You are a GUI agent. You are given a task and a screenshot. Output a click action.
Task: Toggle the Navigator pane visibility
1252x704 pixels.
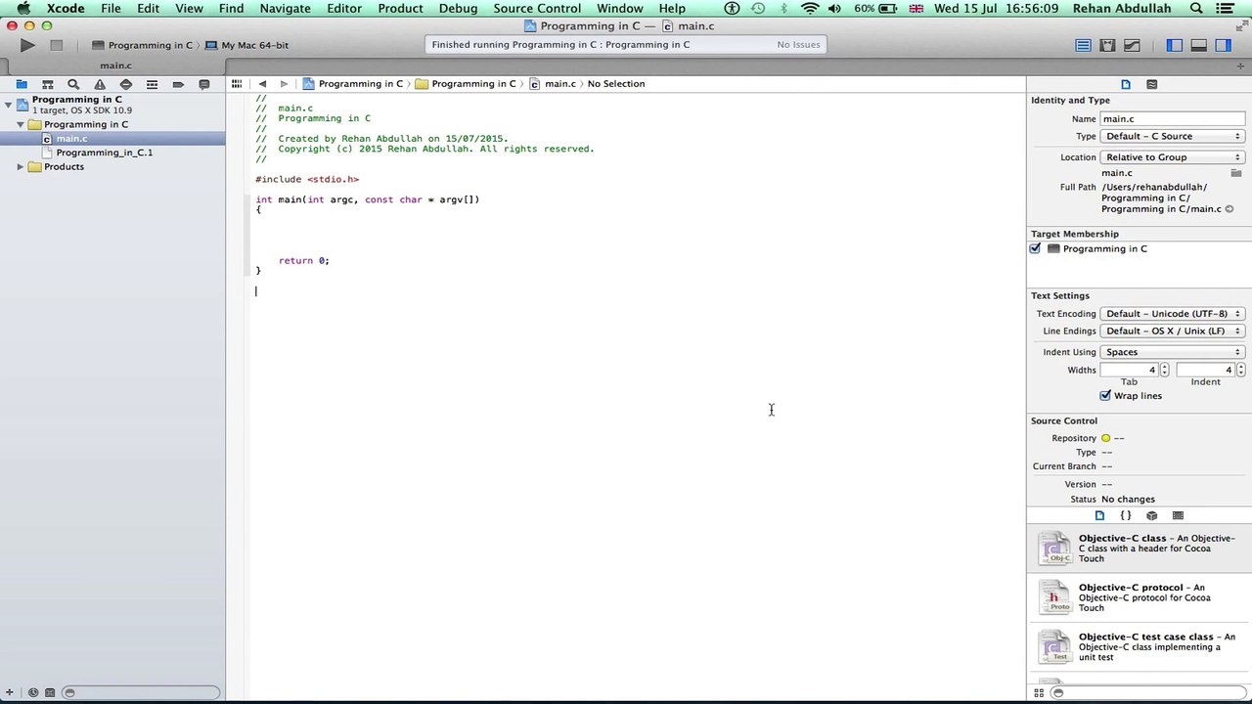coord(1175,45)
